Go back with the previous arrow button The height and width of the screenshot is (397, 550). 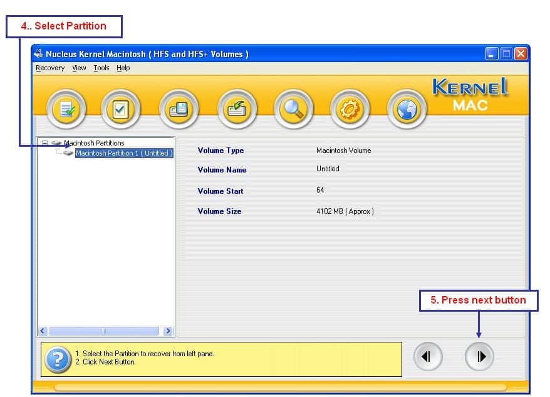428,357
